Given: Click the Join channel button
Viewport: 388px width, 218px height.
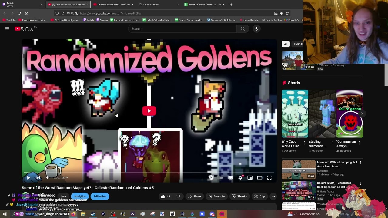Looking at the screenshot, I should [x=63, y=197].
